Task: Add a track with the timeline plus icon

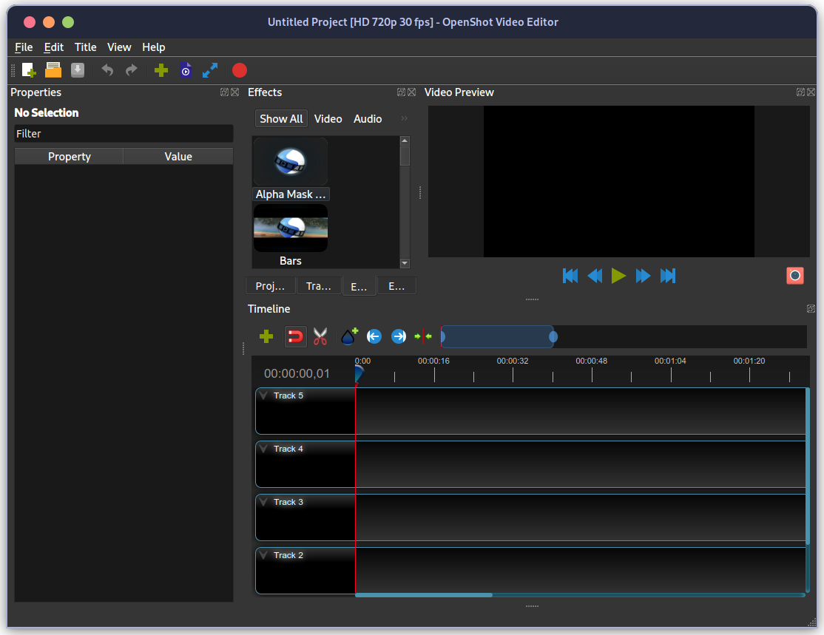Action: pos(266,336)
